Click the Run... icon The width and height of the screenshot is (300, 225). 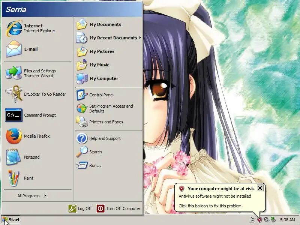tap(82, 165)
